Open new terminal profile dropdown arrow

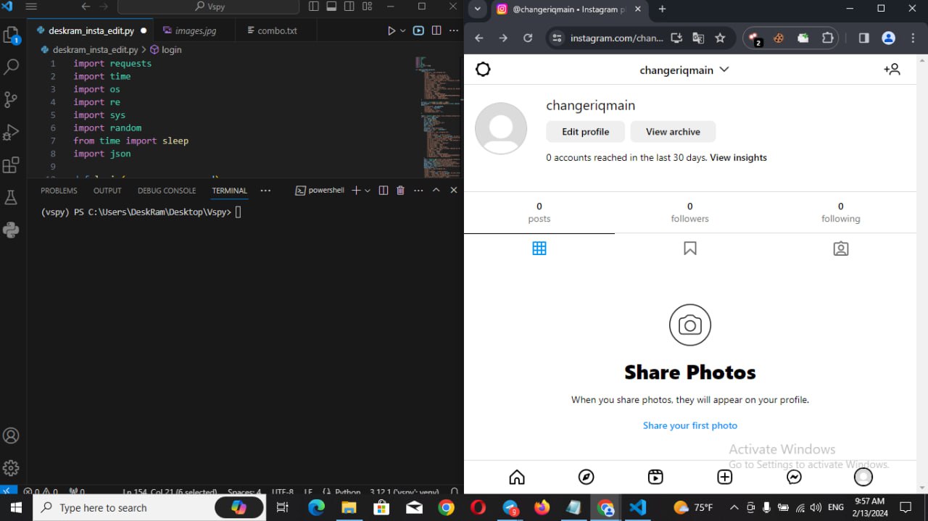[x=368, y=191]
